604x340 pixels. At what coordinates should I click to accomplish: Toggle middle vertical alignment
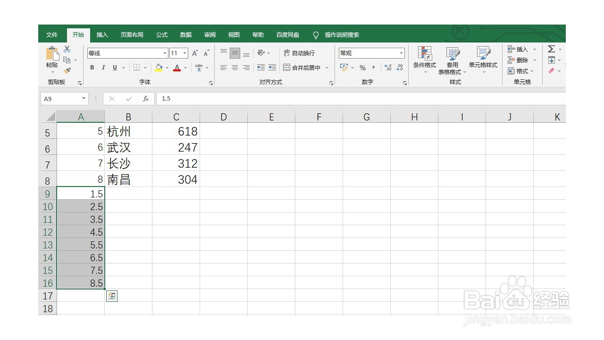click(x=235, y=53)
